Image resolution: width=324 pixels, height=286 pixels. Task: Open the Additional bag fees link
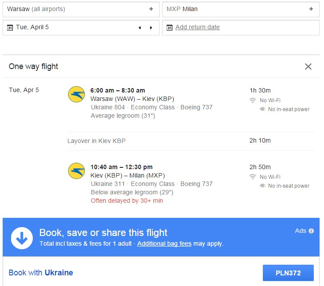click(164, 243)
